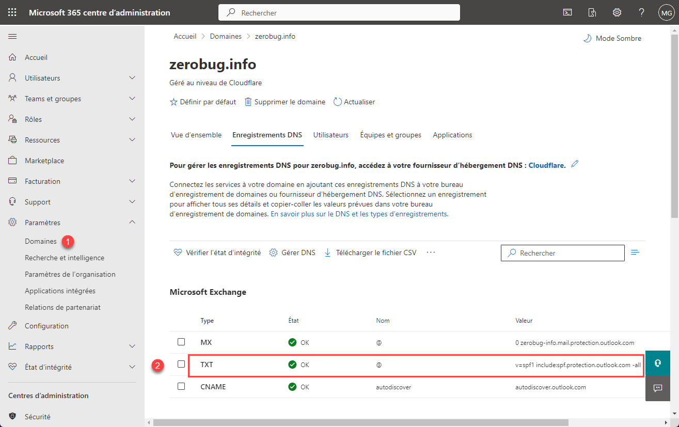Open filter list icon beside search box
This screenshot has height=427, width=679.
coord(635,252)
